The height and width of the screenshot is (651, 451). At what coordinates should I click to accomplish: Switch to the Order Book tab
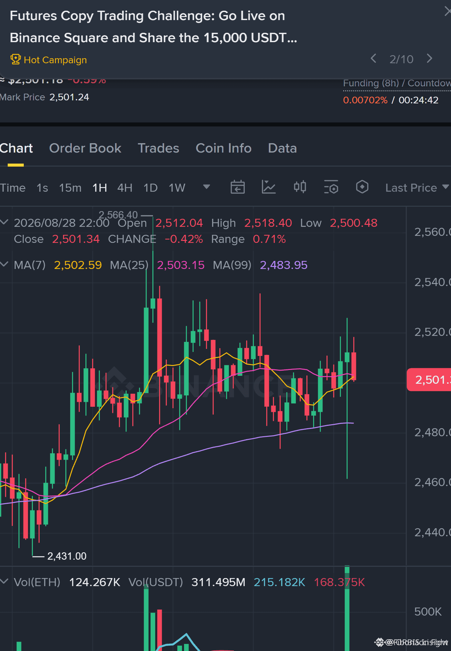coord(85,148)
